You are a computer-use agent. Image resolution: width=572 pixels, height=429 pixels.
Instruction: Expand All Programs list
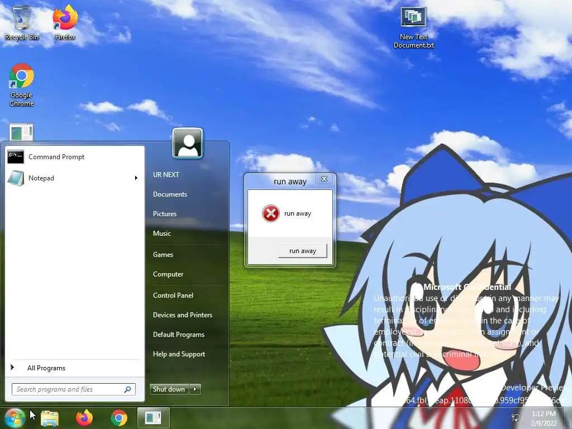click(x=74, y=368)
